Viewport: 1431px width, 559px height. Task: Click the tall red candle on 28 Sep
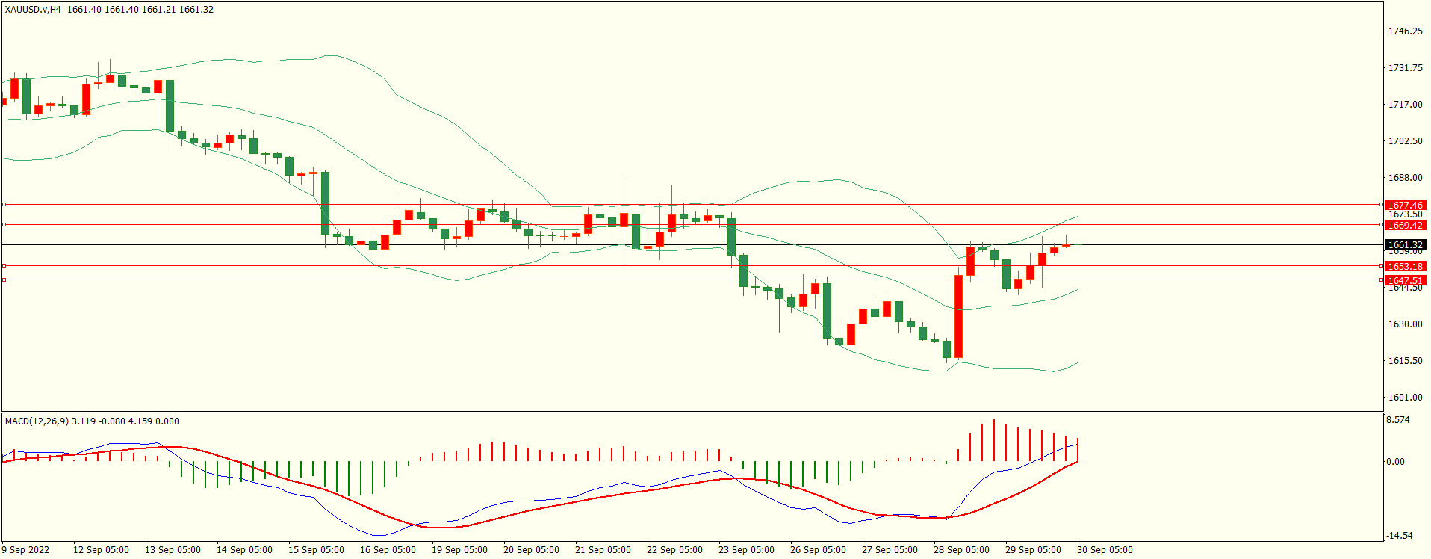pyautogui.click(x=958, y=316)
